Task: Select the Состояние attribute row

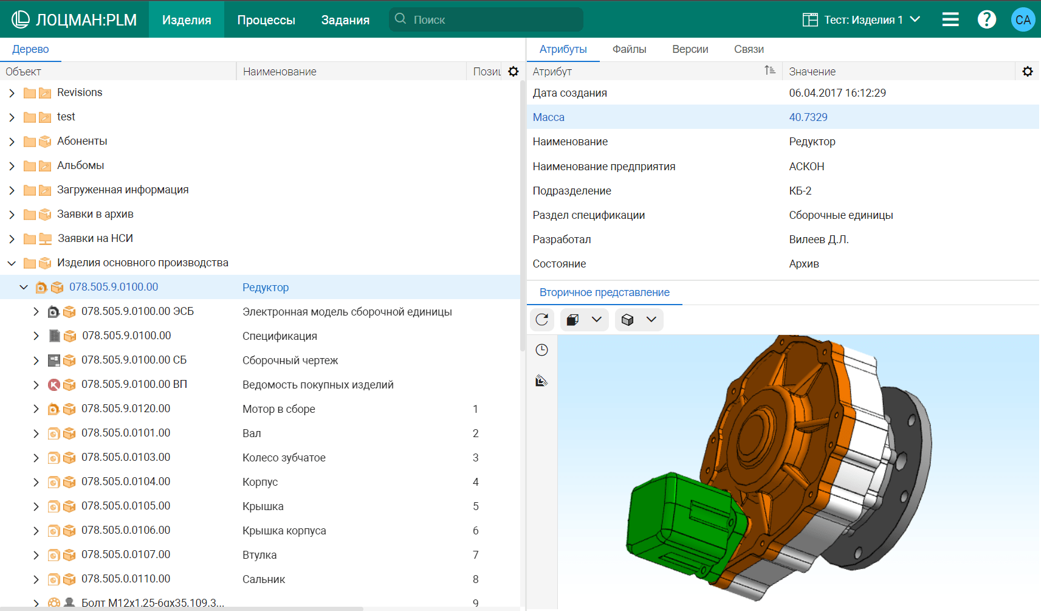Action: point(783,264)
